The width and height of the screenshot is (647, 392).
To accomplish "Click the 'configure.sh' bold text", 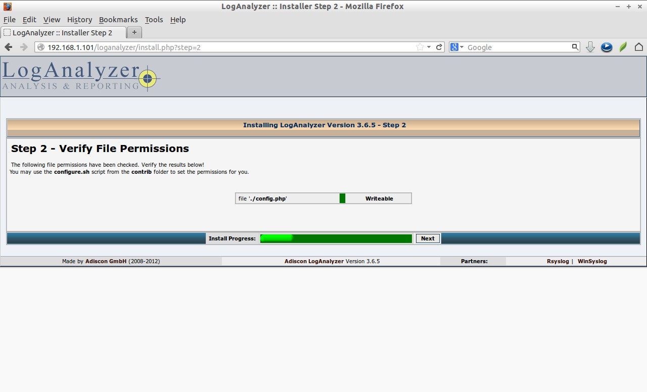I will (x=72, y=172).
